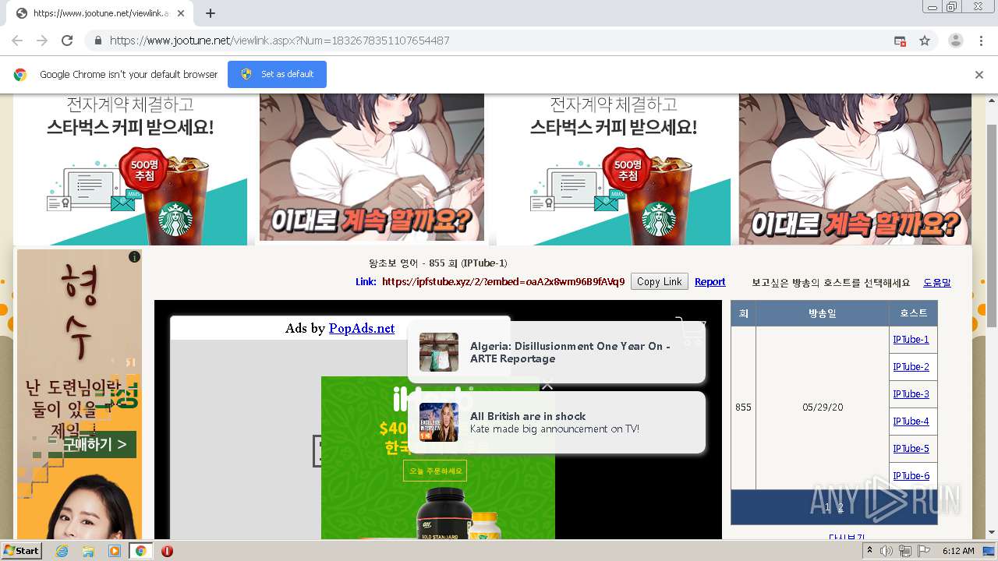
Task: Click the second 이대로 계속 할까요 comic banner
Action: 855,169
